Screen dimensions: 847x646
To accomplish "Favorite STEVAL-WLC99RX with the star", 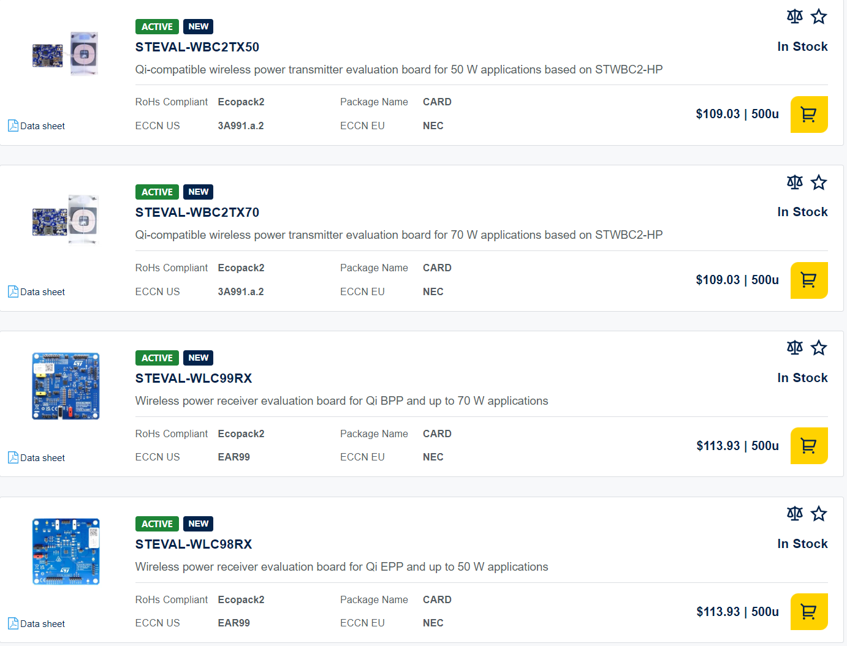I will tap(819, 348).
